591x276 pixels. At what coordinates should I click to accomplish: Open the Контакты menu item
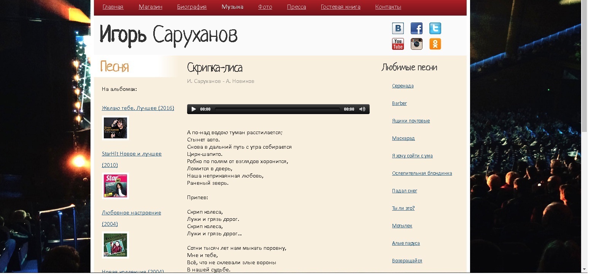388,7
